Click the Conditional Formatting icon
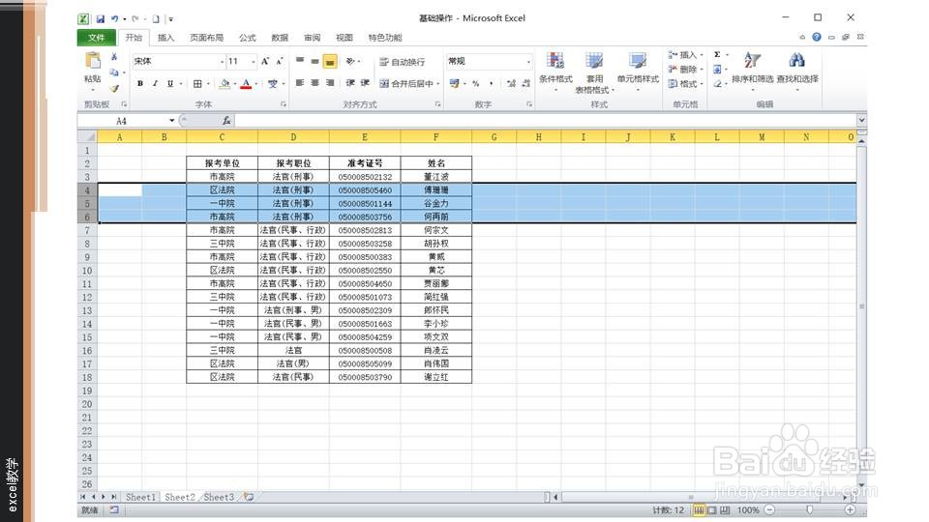This screenshot has width=929, height=522. coord(555,60)
